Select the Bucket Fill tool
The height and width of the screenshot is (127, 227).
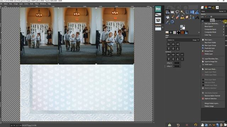[x=167, y=17]
